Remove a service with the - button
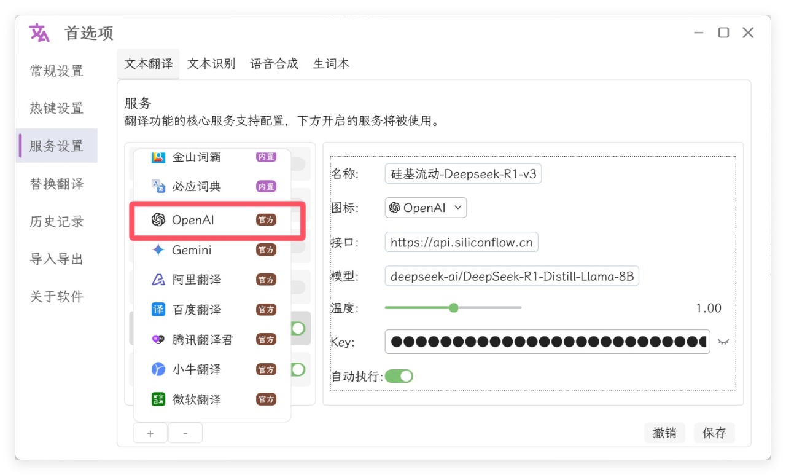The image size is (786, 475). 185,433
